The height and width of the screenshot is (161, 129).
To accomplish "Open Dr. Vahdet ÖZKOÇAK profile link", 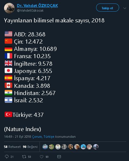I will pos(38,6).
